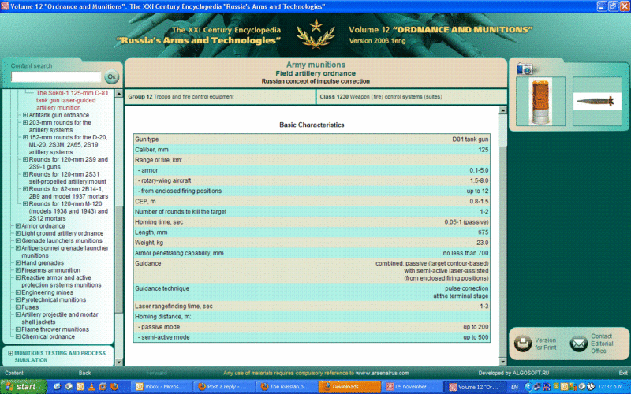Click the printer icon for print version
The image size is (631, 394).
point(523,344)
